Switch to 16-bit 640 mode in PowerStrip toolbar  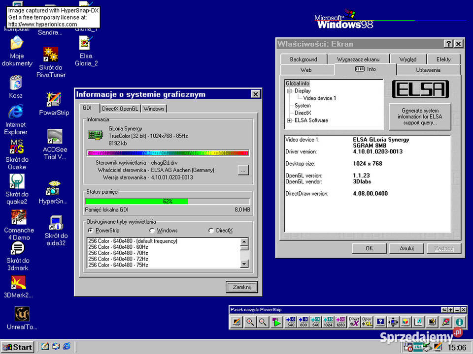pos(316,322)
